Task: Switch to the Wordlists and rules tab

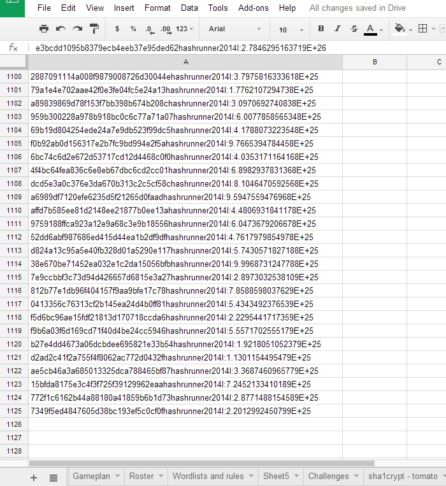Action: click(208, 476)
